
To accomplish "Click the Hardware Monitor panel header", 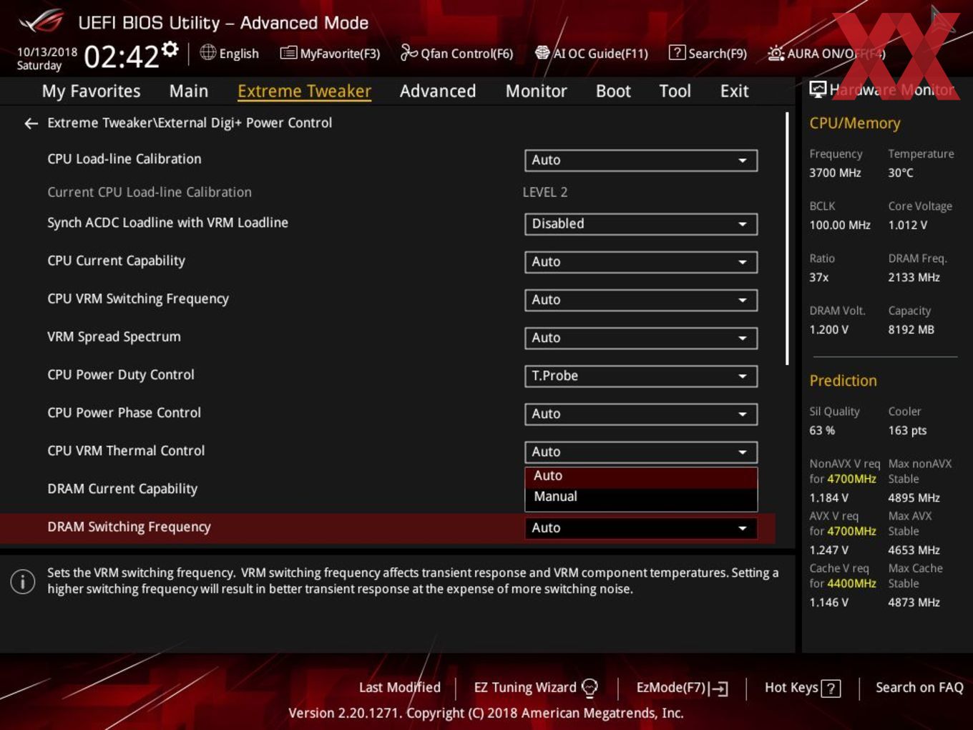I will coord(882,89).
